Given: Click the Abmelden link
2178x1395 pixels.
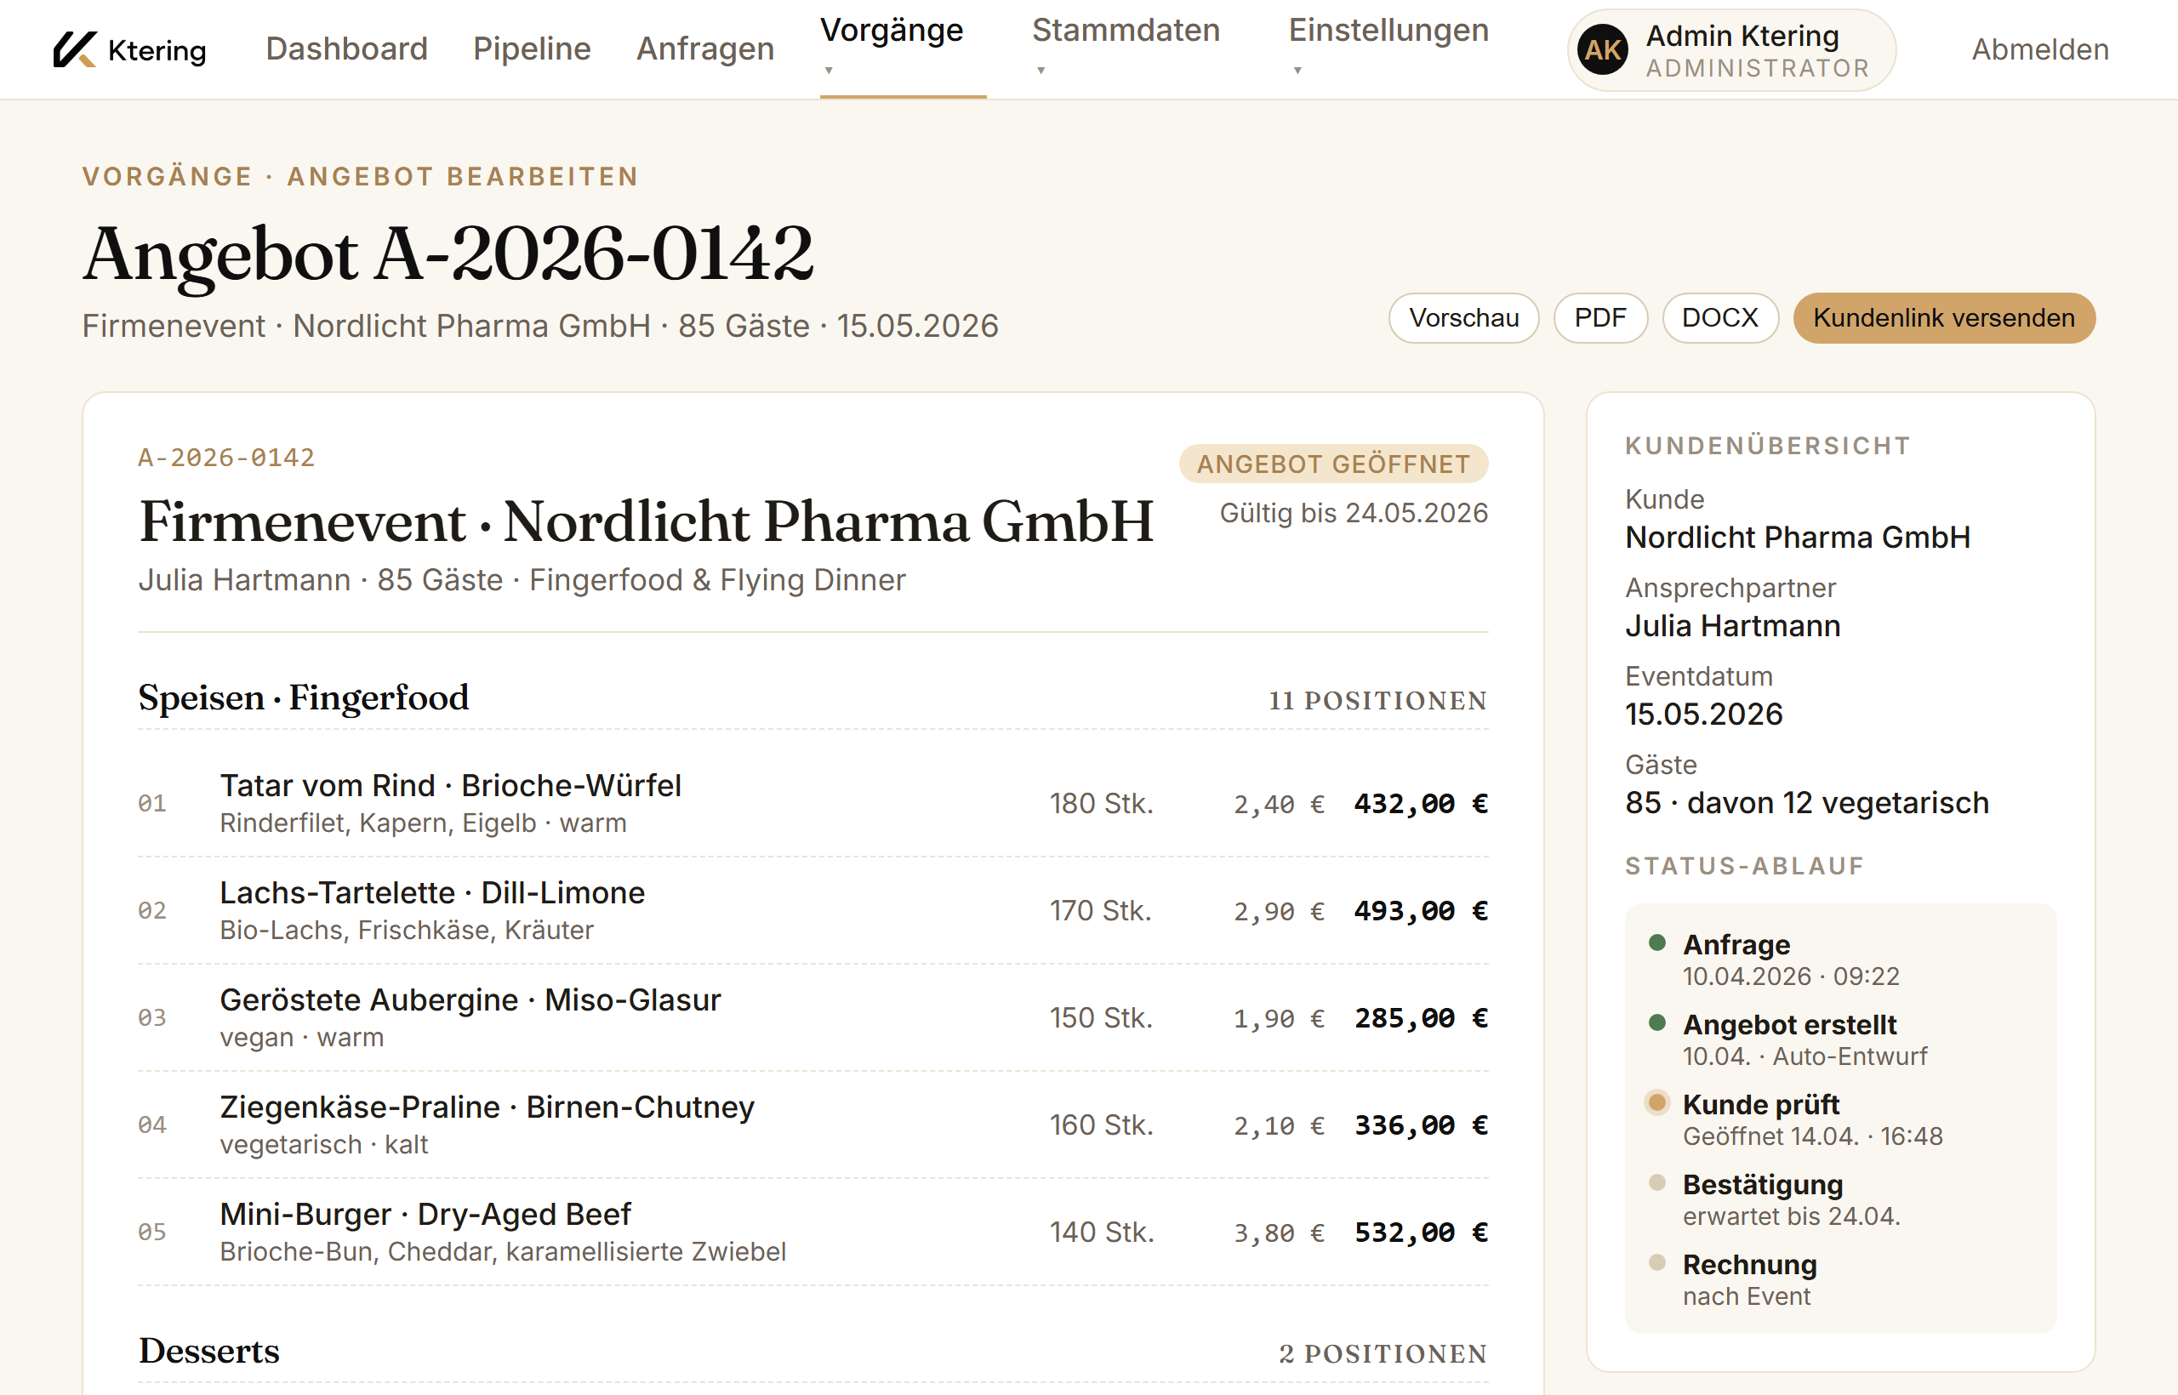Looking at the screenshot, I should 2039,49.
